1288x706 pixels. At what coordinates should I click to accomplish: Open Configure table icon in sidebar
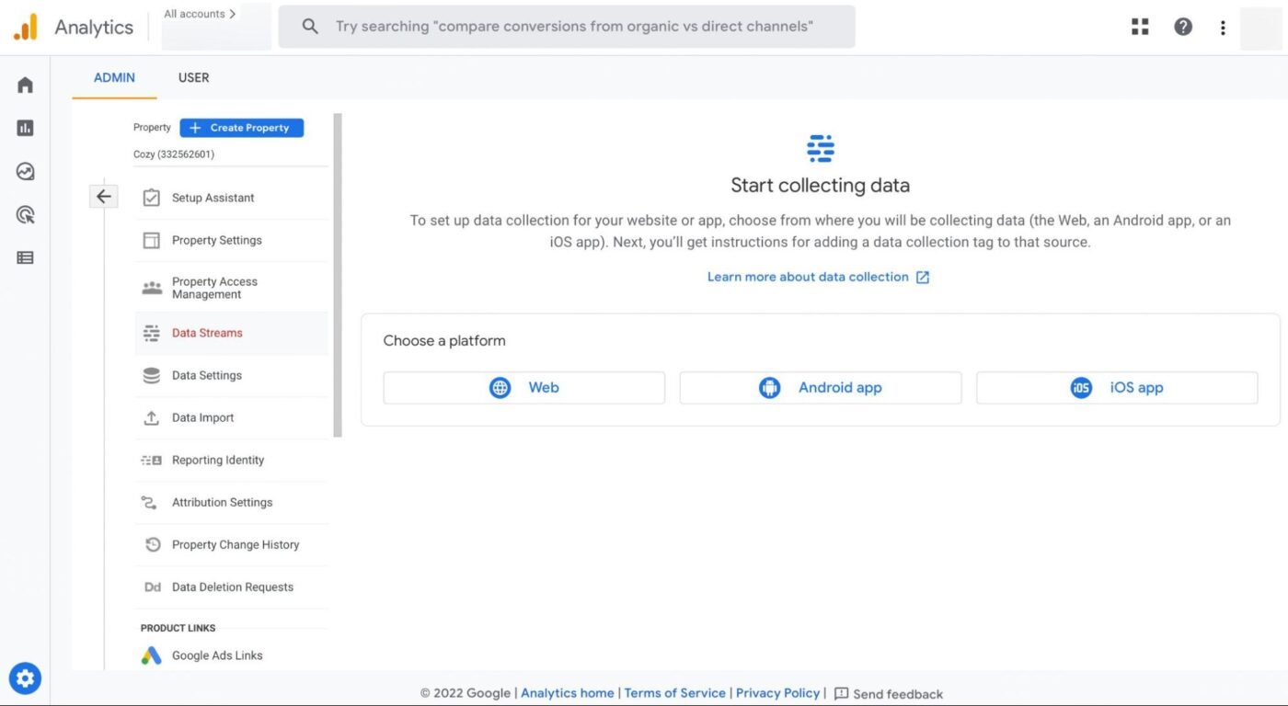[x=25, y=258]
